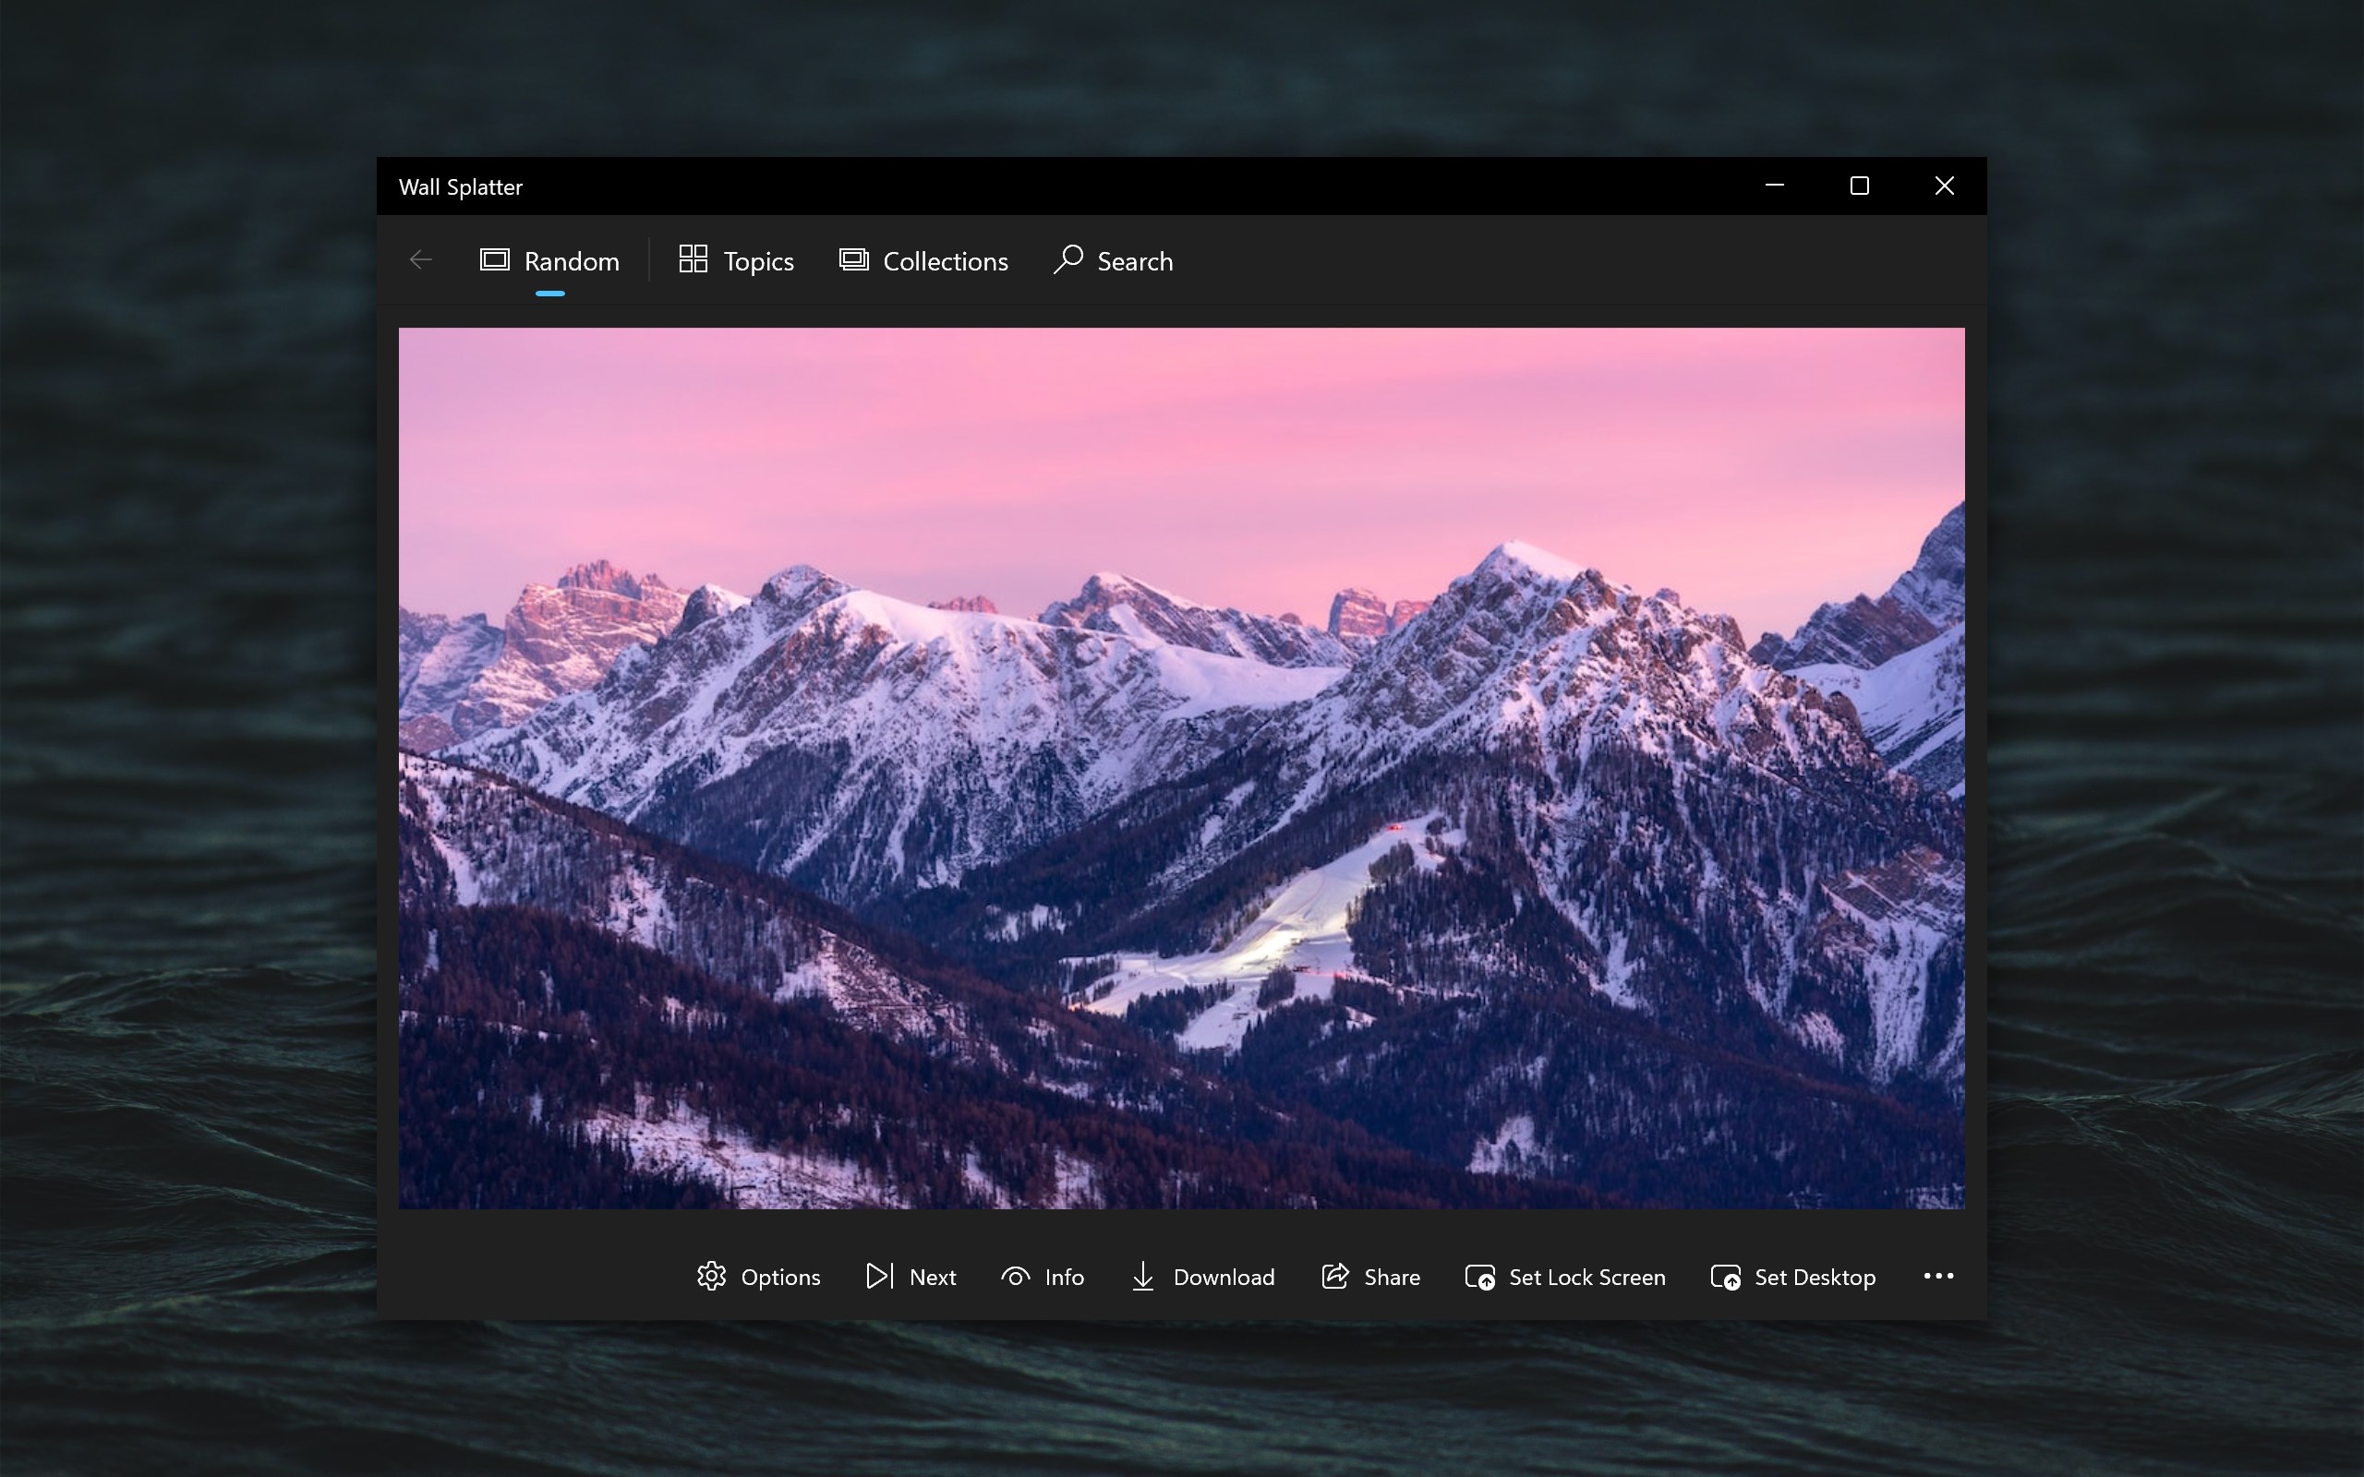Click the Set Lock Screen icon
Viewport: 2364px width, 1477px height.
(1479, 1277)
